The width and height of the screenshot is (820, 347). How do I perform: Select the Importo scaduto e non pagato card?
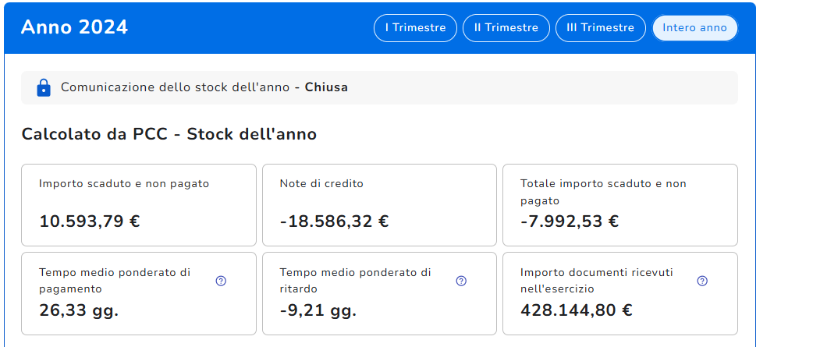click(x=139, y=205)
